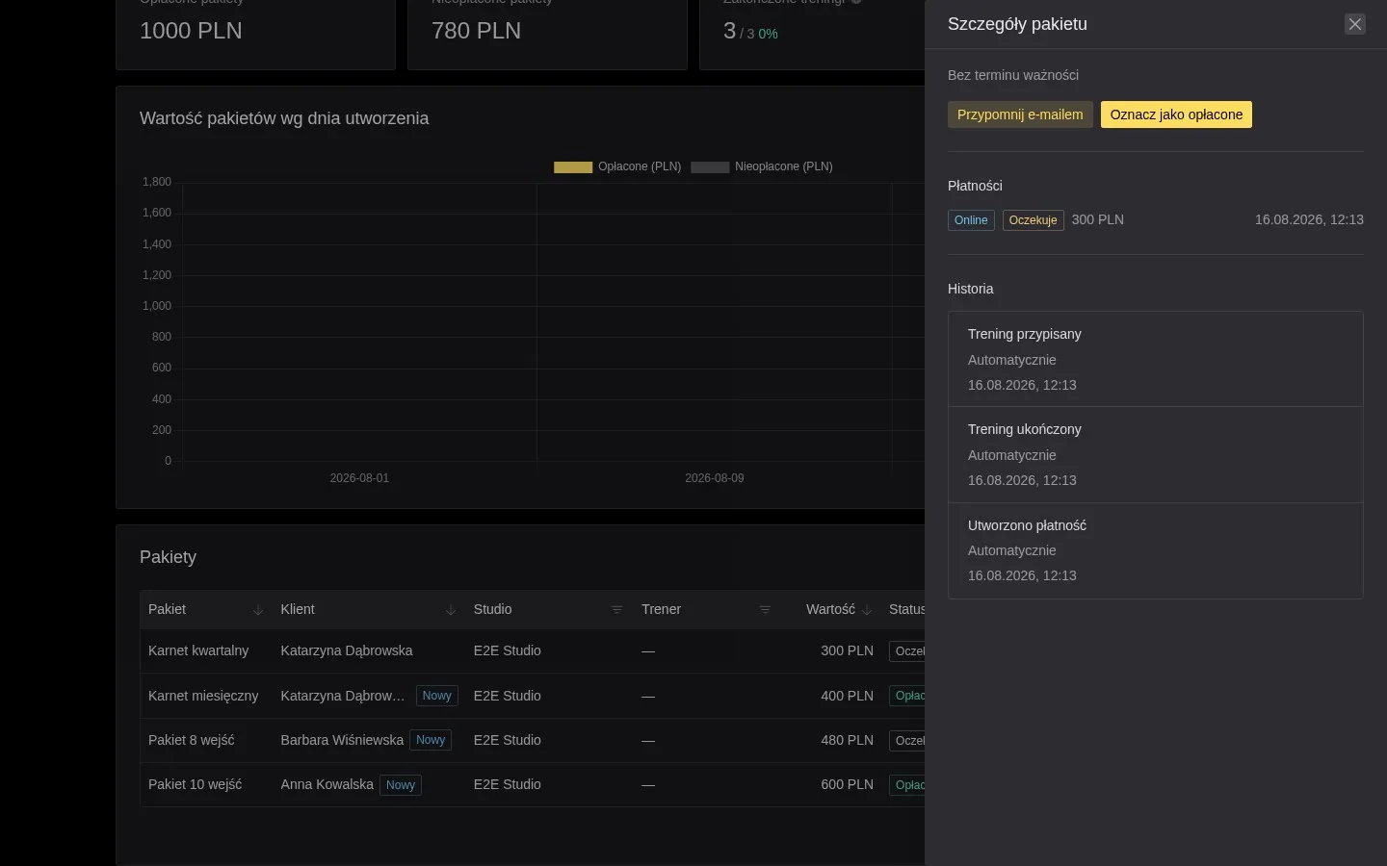Toggle Opłacone (PLN) legend swatch

pyautogui.click(x=573, y=166)
